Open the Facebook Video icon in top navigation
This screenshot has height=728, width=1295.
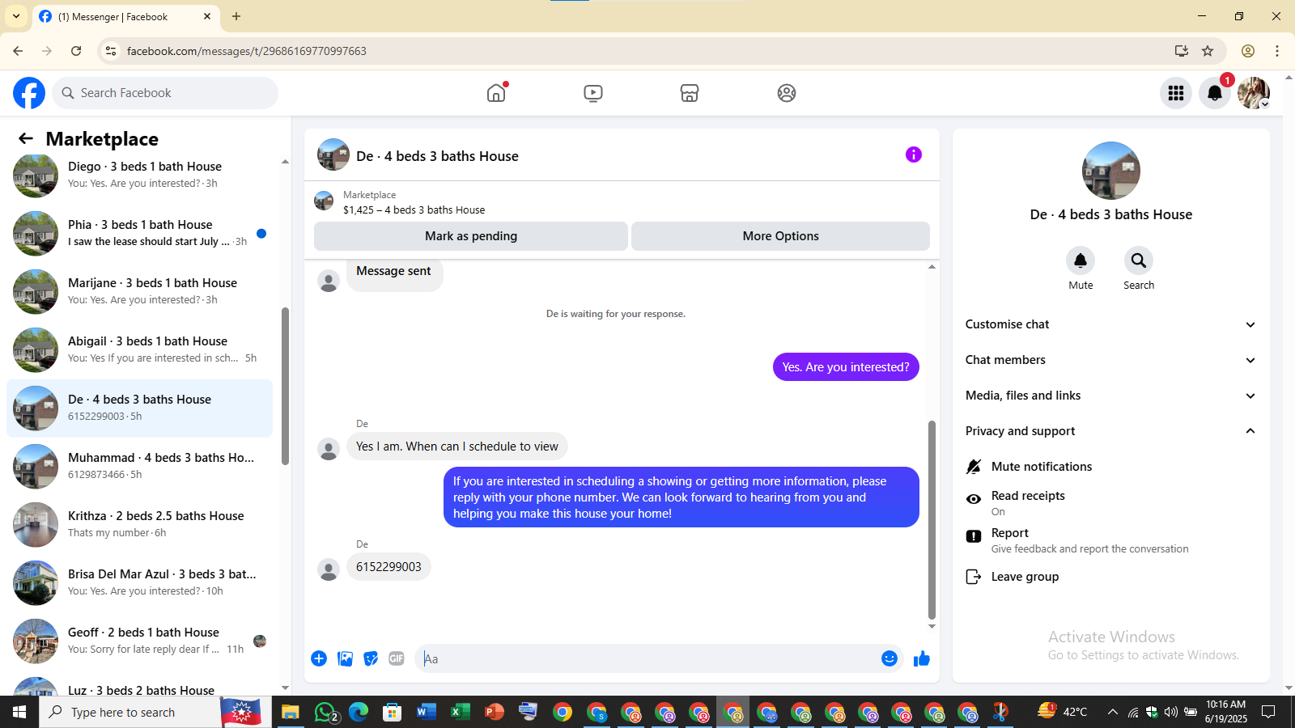[x=593, y=93]
